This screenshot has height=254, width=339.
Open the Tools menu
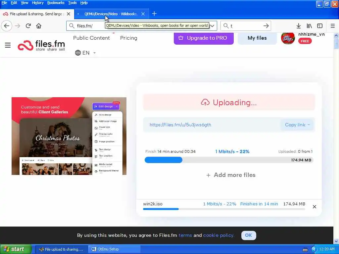pos(73,3)
